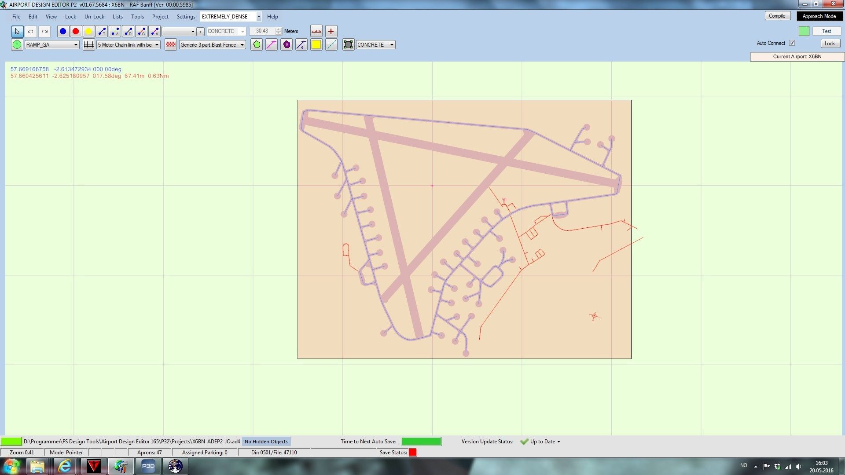This screenshot has width=845, height=475.
Task: Open the 5 Meter Chain-link fence dropdown
Action: coord(128,44)
